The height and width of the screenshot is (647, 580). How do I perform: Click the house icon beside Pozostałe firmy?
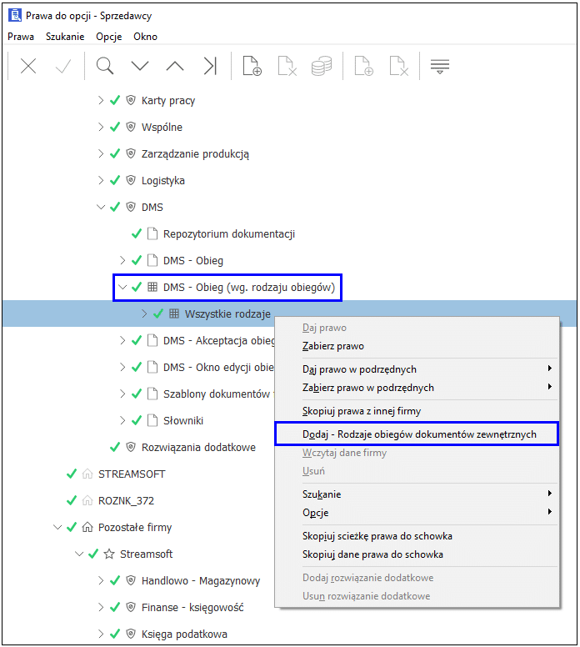point(87,527)
